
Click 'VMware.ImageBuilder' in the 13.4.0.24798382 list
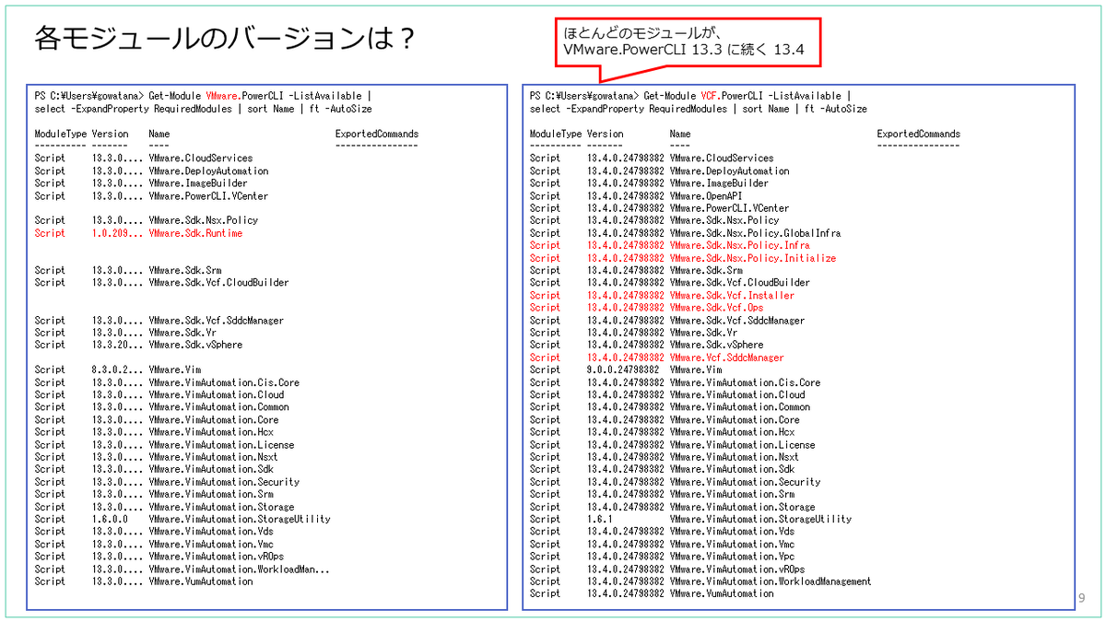[x=719, y=183]
